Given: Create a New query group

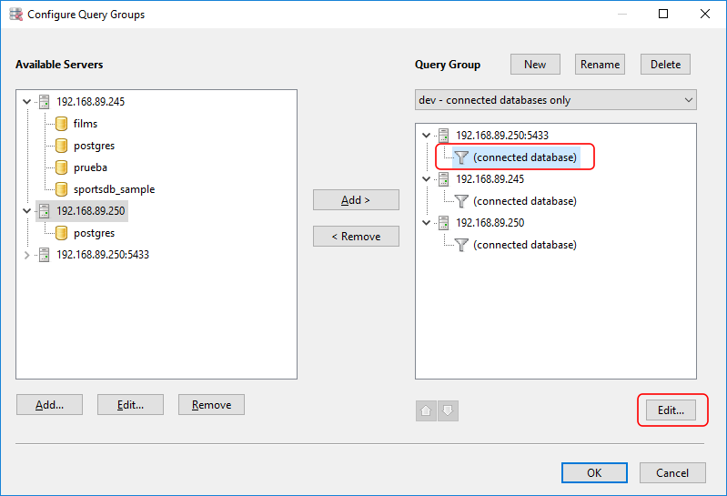Looking at the screenshot, I should click(x=535, y=65).
